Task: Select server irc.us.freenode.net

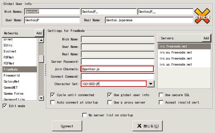Action: coord(184,65)
